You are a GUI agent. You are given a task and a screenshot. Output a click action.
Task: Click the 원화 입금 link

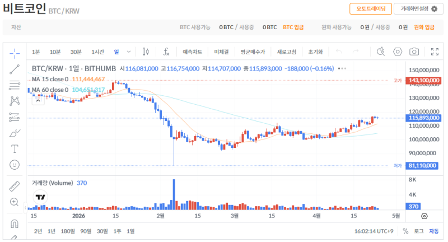tap(424, 27)
